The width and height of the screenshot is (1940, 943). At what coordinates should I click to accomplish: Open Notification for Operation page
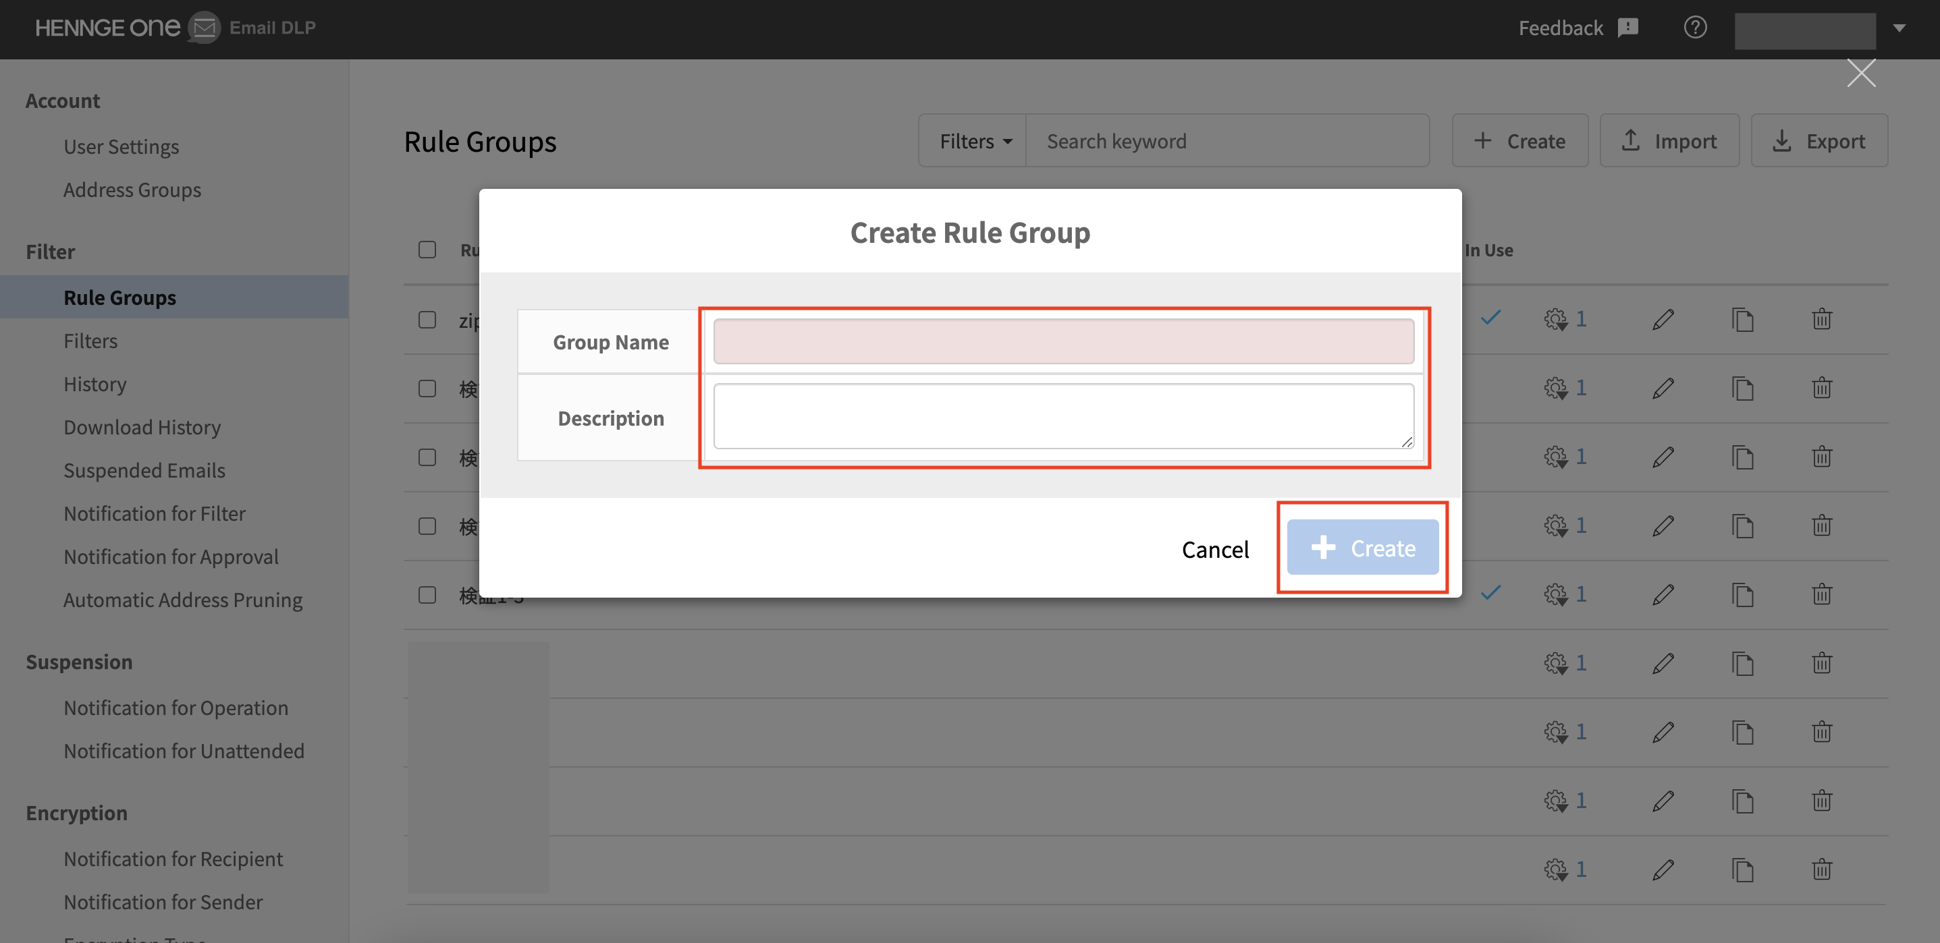(x=176, y=708)
